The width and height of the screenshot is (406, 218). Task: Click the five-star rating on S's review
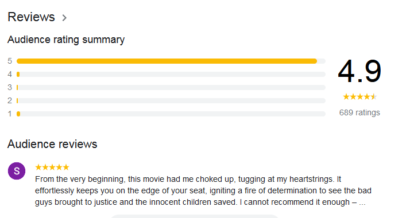point(52,168)
